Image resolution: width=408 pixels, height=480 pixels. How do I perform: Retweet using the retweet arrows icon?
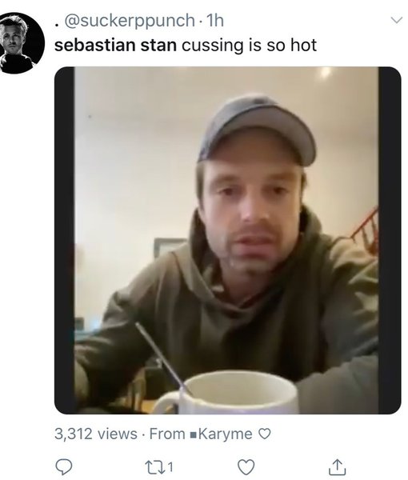[x=154, y=467]
